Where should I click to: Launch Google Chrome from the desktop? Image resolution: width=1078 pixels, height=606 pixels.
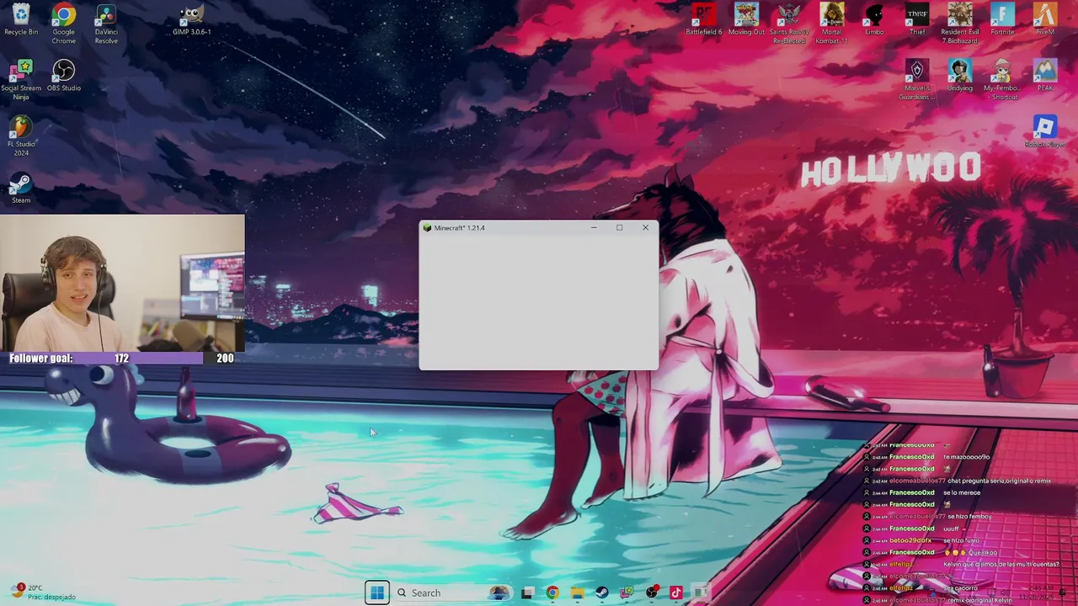(63, 24)
